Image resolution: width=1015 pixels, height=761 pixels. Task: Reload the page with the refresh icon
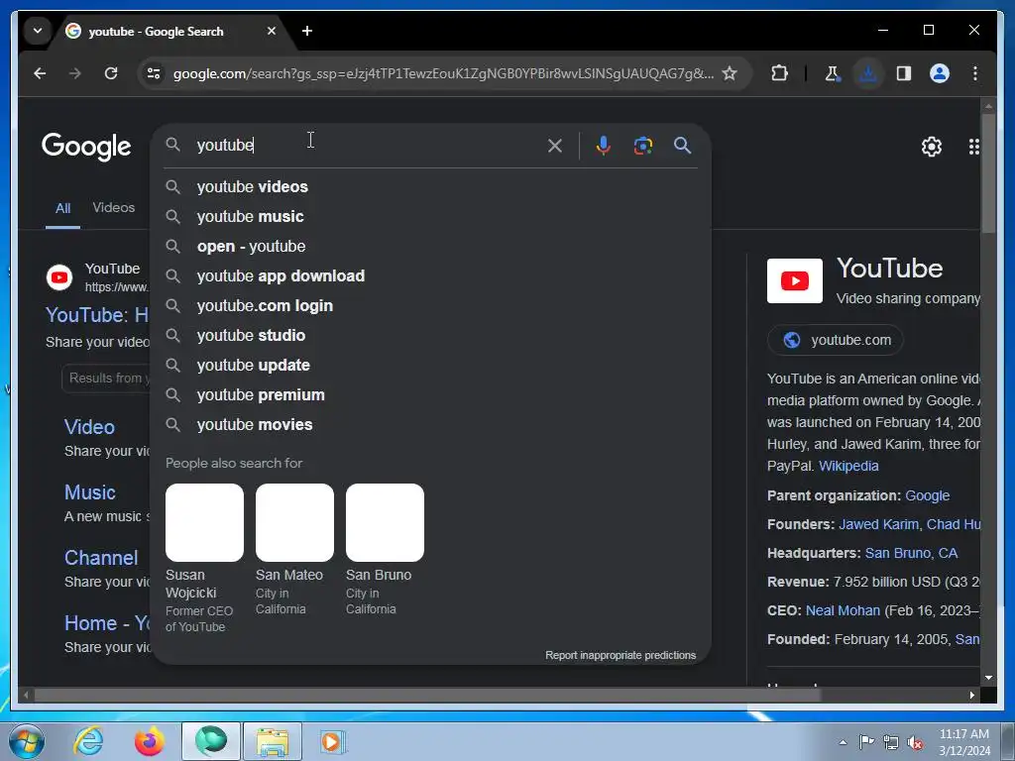pyautogui.click(x=111, y=73)
